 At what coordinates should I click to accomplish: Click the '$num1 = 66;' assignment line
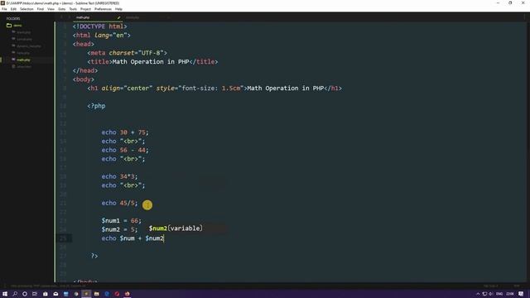tap(122, 221)
